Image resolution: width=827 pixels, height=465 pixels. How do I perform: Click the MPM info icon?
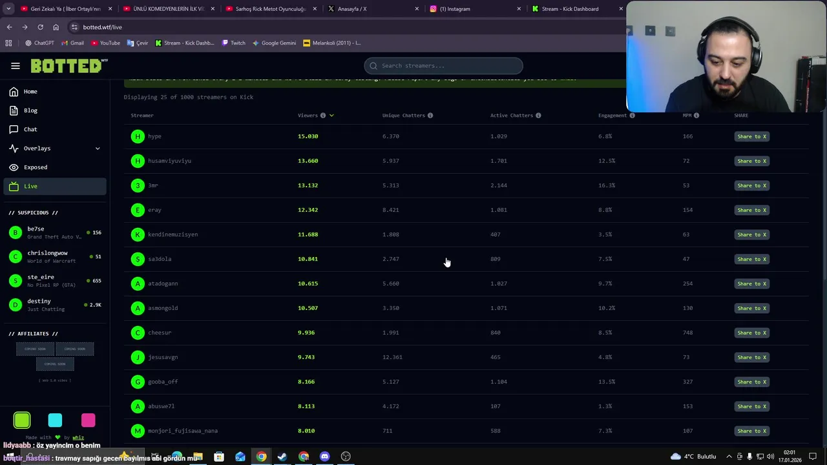[696, 116]
